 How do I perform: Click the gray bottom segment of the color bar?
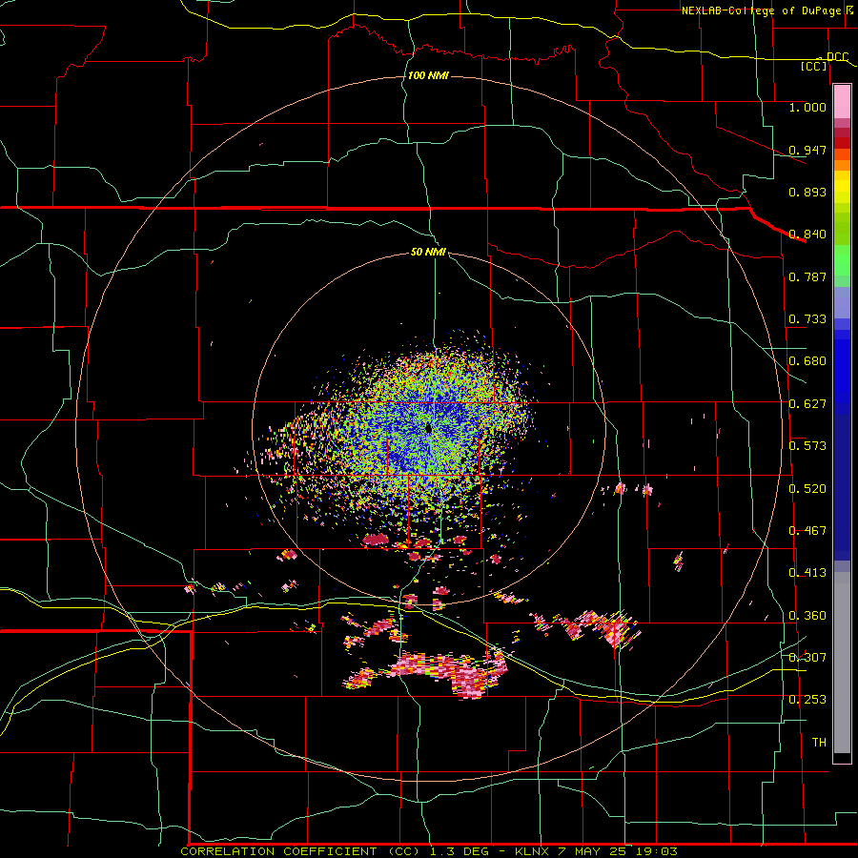point(842,663)
